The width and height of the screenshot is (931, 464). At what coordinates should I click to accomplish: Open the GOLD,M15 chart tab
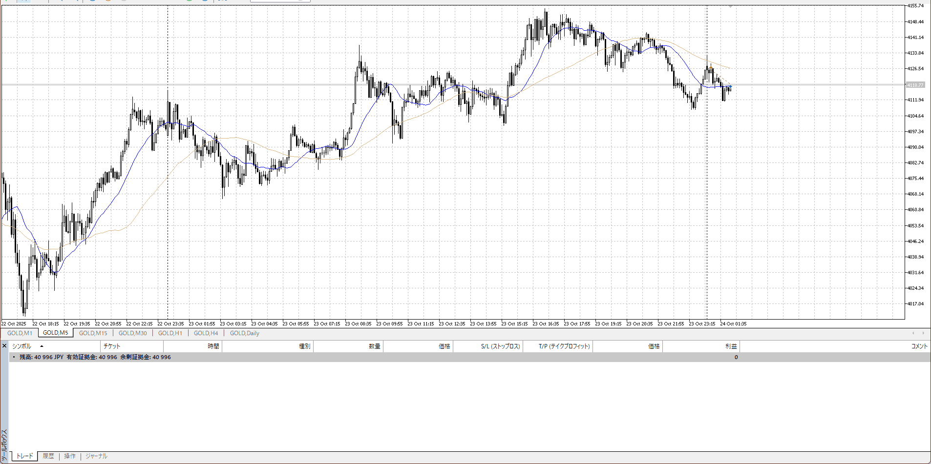[93, 333]
